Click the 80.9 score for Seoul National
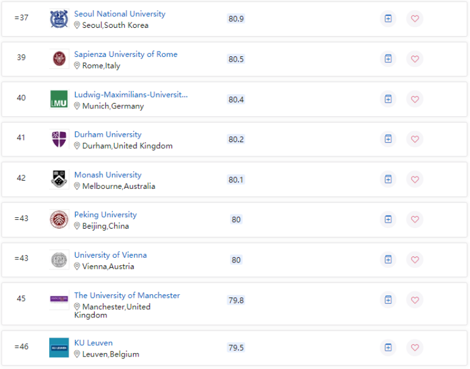This screenshot has height=369, width=470. coord(236,19)
